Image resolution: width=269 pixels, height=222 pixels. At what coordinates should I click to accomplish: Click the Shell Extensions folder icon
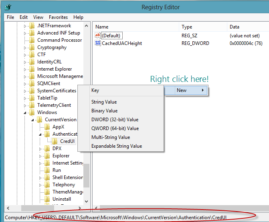(x=47, y=177)
